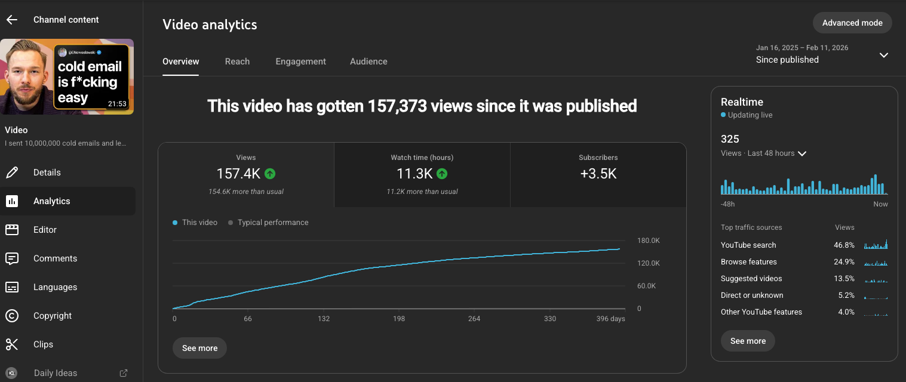Open the Copyright icon
The width and height of the screenshot is (906, 382).
coord(13,315)
